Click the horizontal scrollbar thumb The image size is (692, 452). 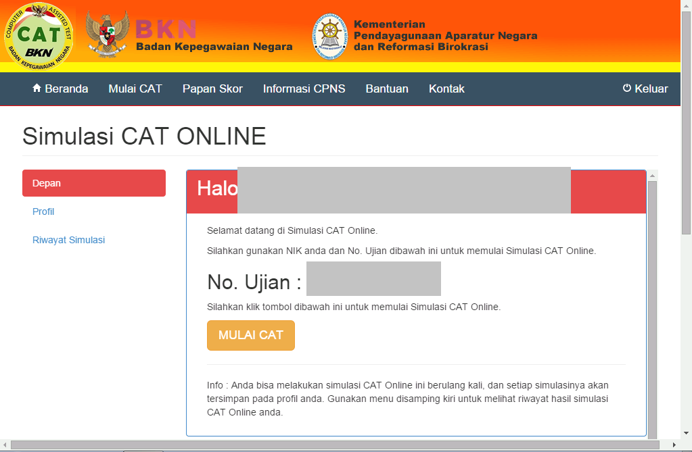(335, 445)
